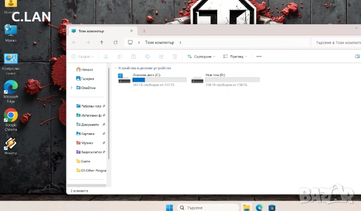Screen dimensions: 361x211
Task: Click the navigation pane vertical scrollbar
Action: (108, 113)
